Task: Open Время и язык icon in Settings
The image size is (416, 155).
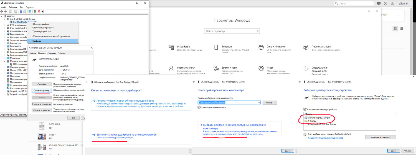Action: 216,68
